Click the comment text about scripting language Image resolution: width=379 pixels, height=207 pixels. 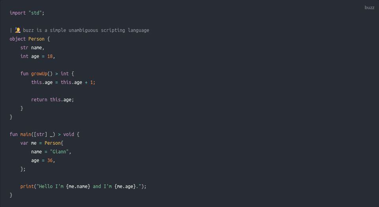coord(86,30)
